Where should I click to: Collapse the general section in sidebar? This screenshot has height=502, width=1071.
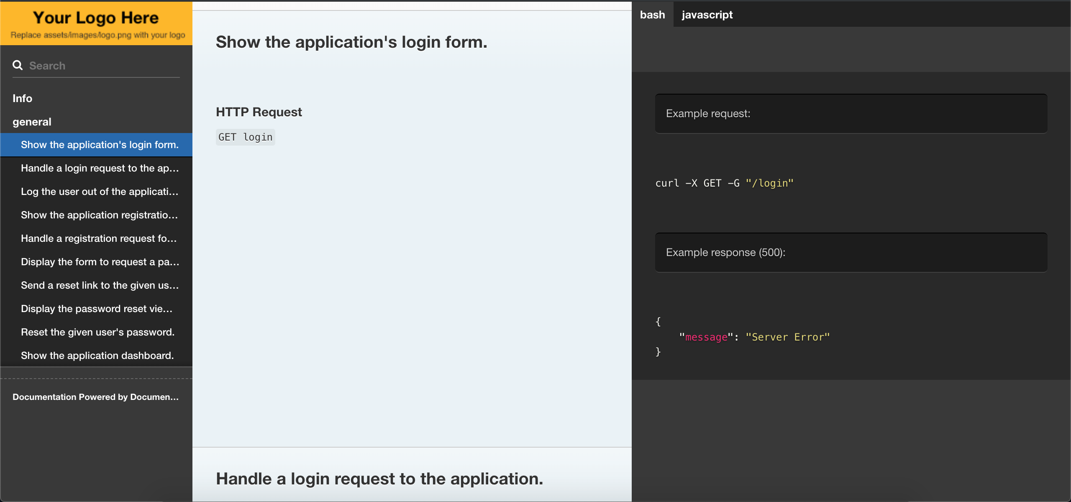click(32, 122)
